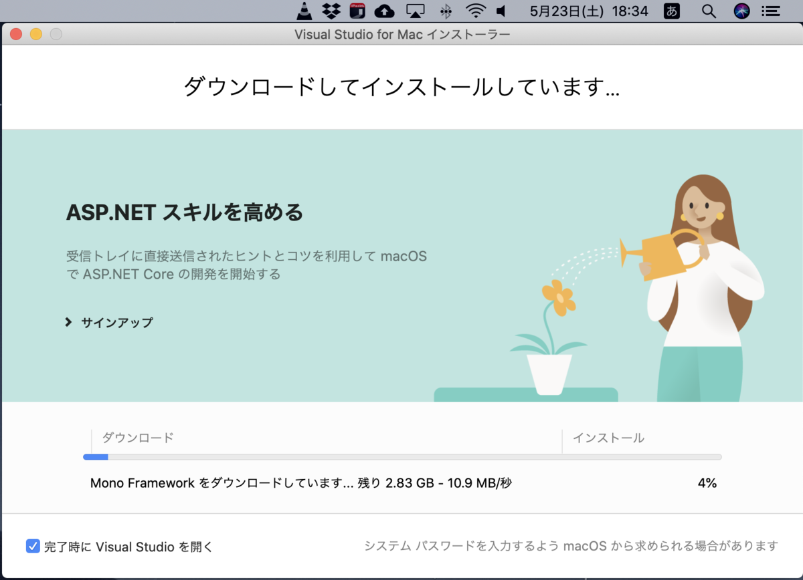Click the サインアップ link
The width and height of the screenshot is (803, 580).
click(116, 321)
